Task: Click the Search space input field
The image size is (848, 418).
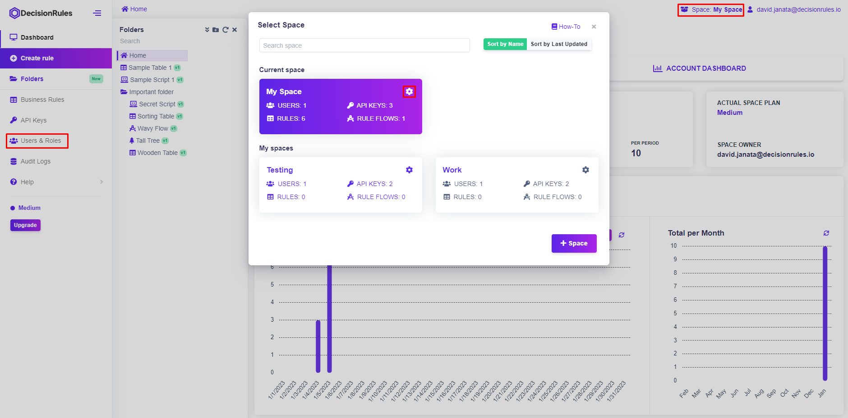Action: (364, 45)
